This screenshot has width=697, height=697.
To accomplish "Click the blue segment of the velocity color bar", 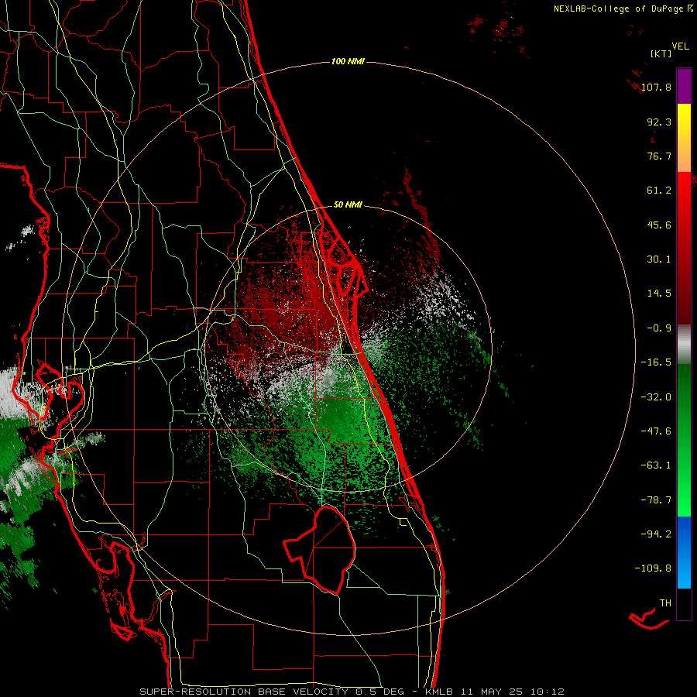I will pos(684,552).
